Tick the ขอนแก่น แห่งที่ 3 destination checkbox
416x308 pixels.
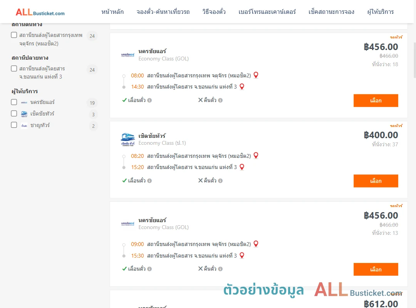(14, 69)
